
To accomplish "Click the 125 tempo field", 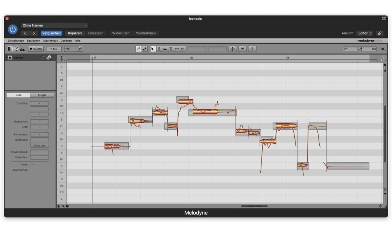I will click(71, 49).
